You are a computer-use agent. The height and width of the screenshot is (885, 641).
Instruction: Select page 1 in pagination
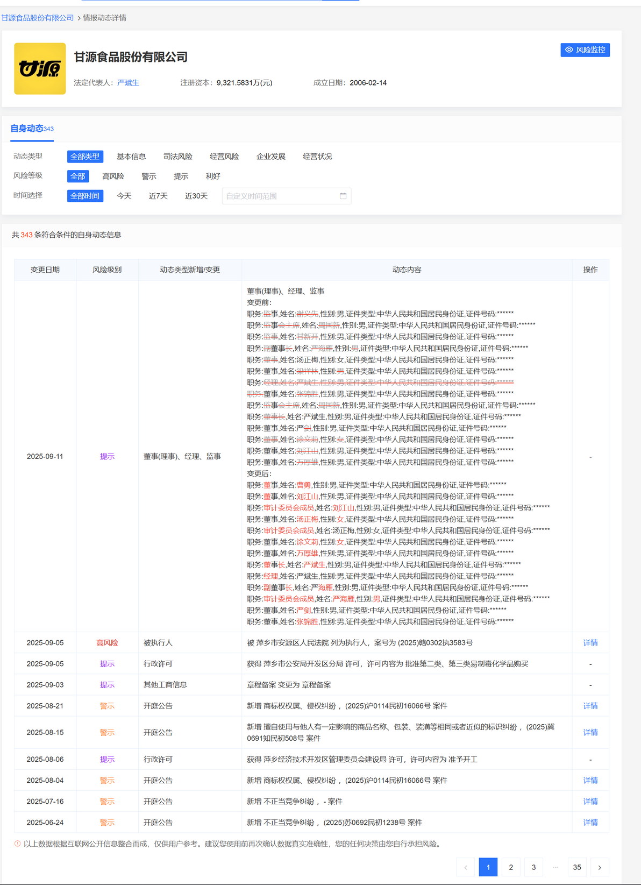click(x=488, y=867)
